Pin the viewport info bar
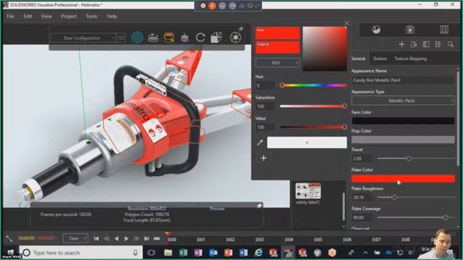This screenshot has width=463, height=260. tap(259, 206)
